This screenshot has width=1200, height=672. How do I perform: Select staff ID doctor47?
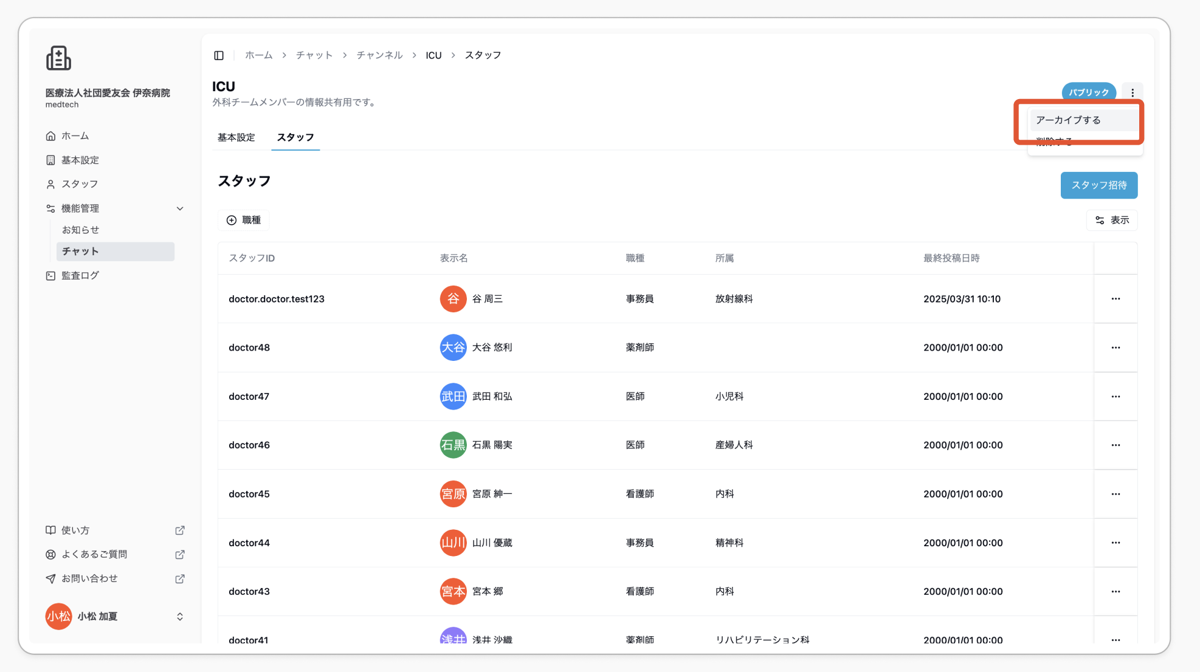pyautogui.click(x=249, y=396)
